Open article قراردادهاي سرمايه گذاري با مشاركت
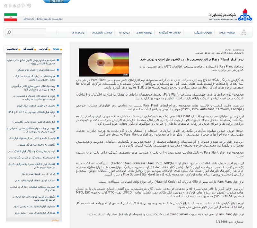Viewport: 257px width, 228px height. pos(34,78)
